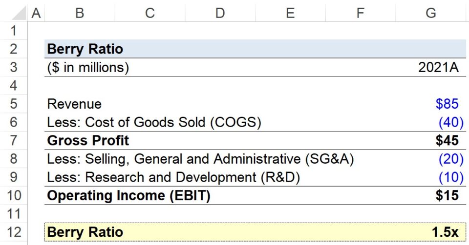This screenshot has width=469, height=245.
Task: Click the Gross Profit label
Action: coord(88,141)
